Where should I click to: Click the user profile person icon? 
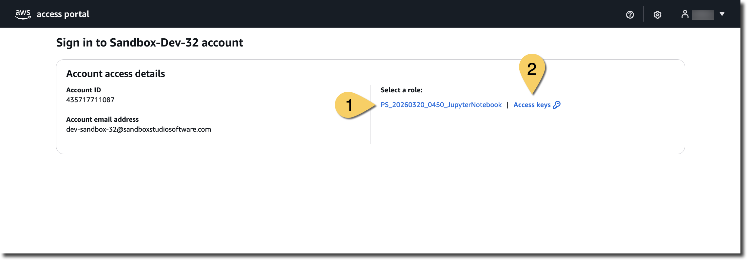click(x=685, y=14)
